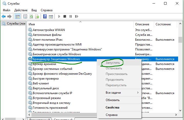Click gear icon of Встроенный режим
This screenshot has width=184, height=120.
30,98
